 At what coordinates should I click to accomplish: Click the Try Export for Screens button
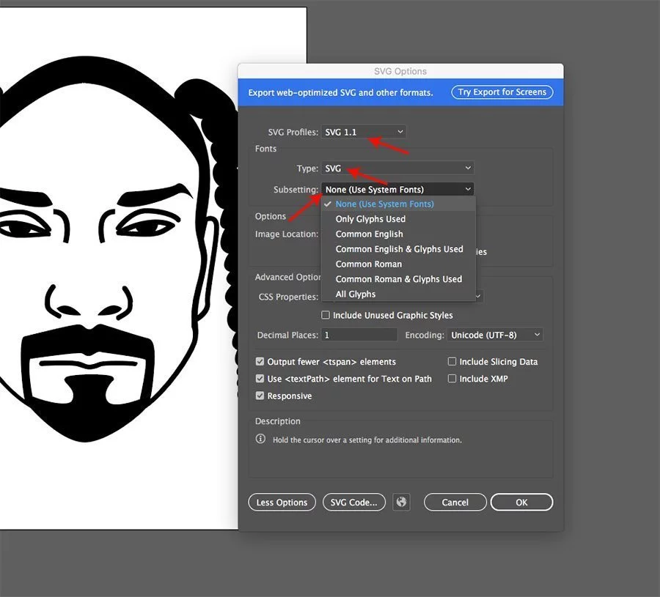point(502,92)
